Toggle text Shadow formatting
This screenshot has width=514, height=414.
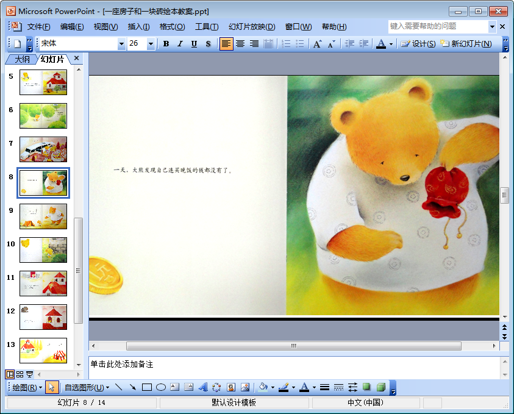pos(208,44)
